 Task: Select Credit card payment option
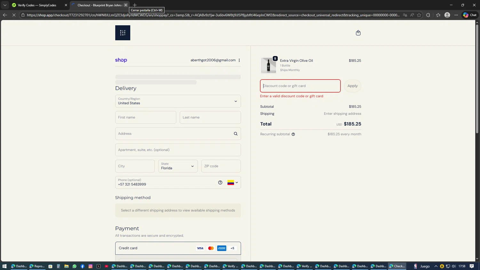pos(178,248)
